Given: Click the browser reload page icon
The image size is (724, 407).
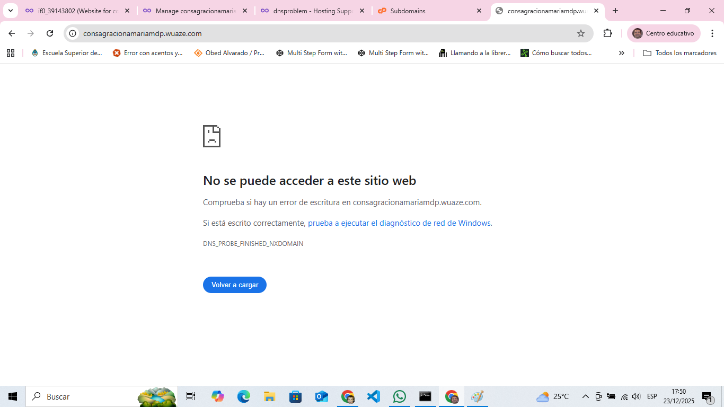Looking at the screenshot, I should click(50, 33).
